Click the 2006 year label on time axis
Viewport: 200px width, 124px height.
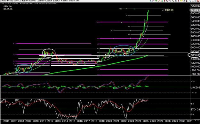tap(6, 121)
